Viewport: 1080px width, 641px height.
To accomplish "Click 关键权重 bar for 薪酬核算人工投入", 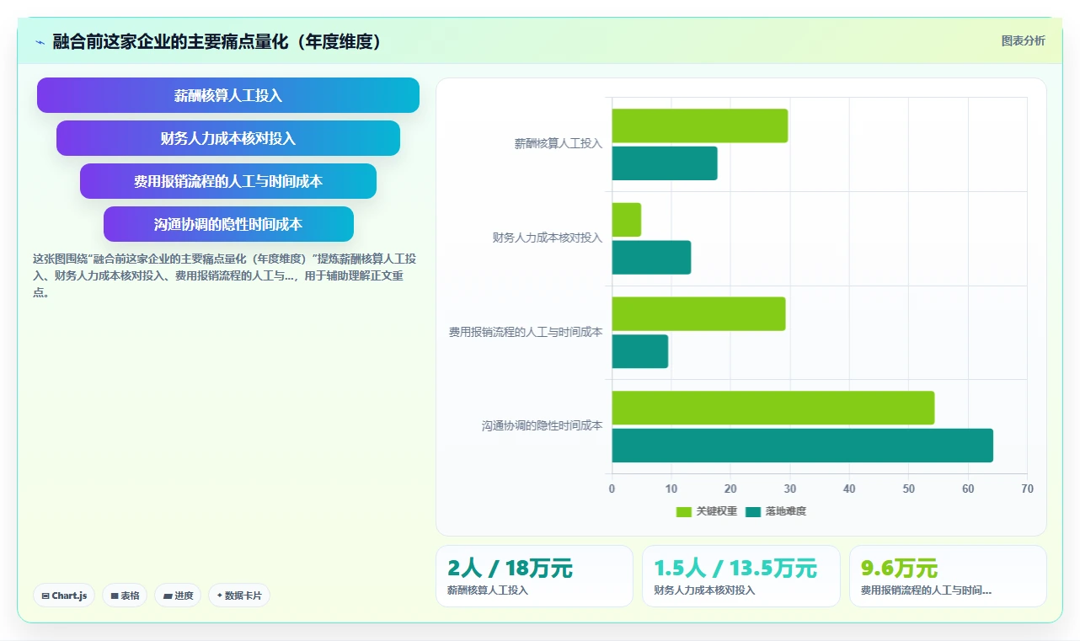I will tap(699, 126).
